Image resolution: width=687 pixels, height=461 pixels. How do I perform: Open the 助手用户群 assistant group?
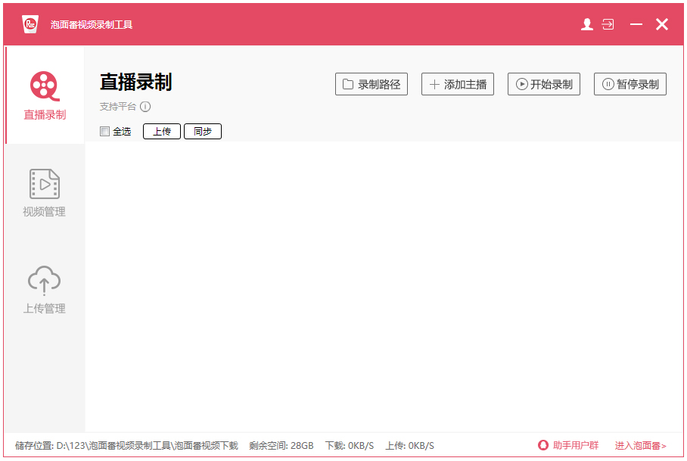[x=568, y=445]
